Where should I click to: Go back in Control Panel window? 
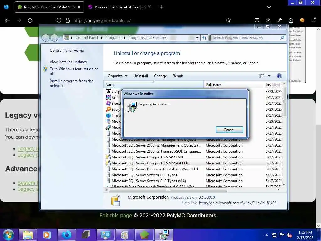45,38
